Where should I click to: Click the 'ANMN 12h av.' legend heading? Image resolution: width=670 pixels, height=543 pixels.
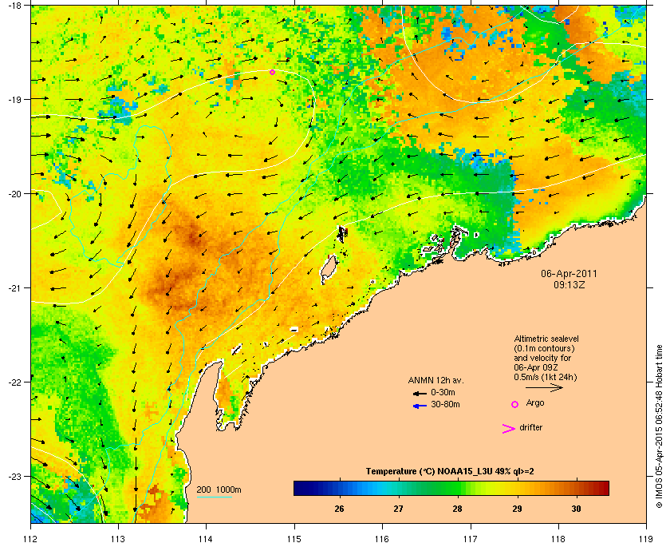[436, 380]
